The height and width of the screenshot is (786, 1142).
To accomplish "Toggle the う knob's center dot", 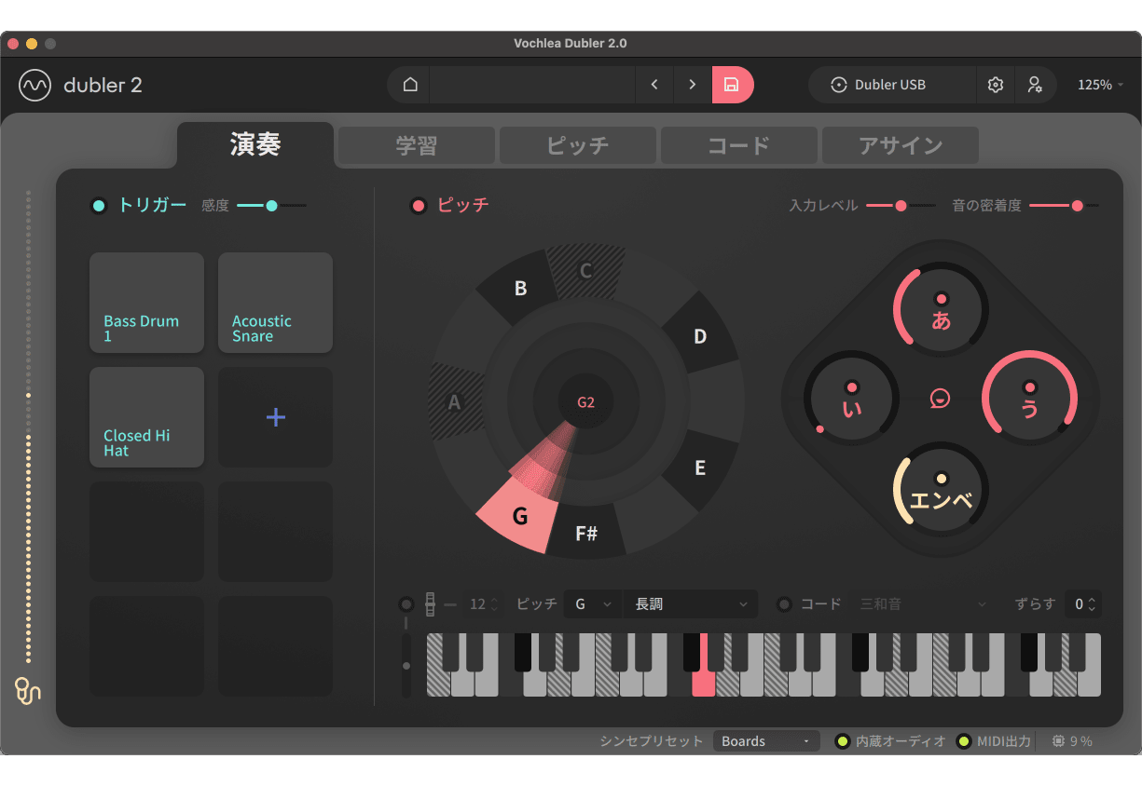I will pyautogui.click(x=1030, y=386).
